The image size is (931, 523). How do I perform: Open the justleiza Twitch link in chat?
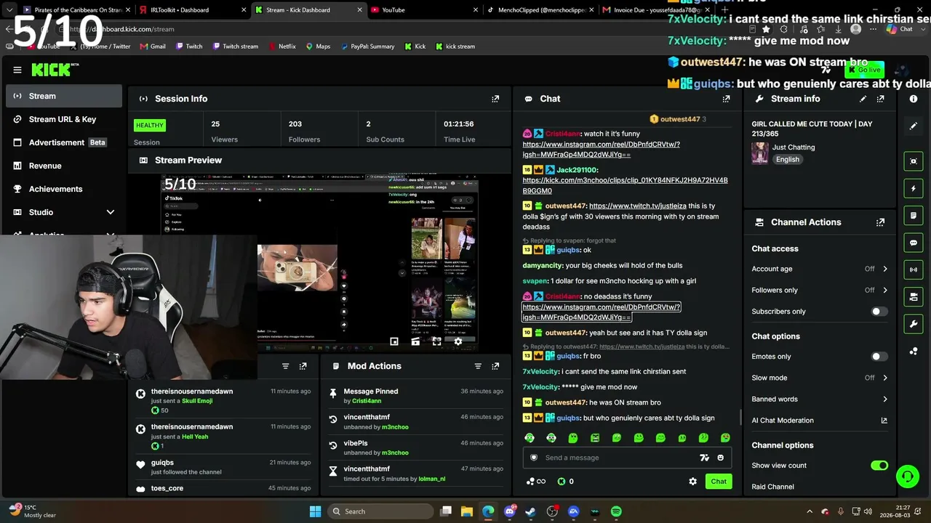(637, 206)
